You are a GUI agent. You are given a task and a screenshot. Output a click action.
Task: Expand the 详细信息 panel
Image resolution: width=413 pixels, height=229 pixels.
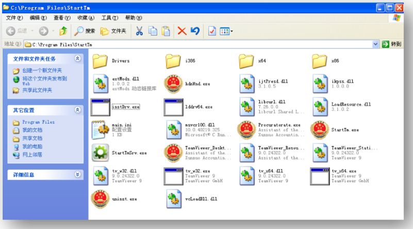[77, 175]
